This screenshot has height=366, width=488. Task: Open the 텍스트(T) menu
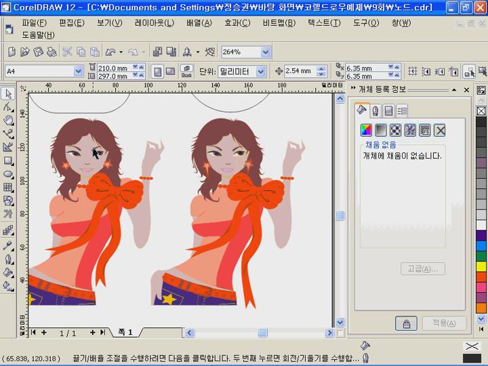324,23
